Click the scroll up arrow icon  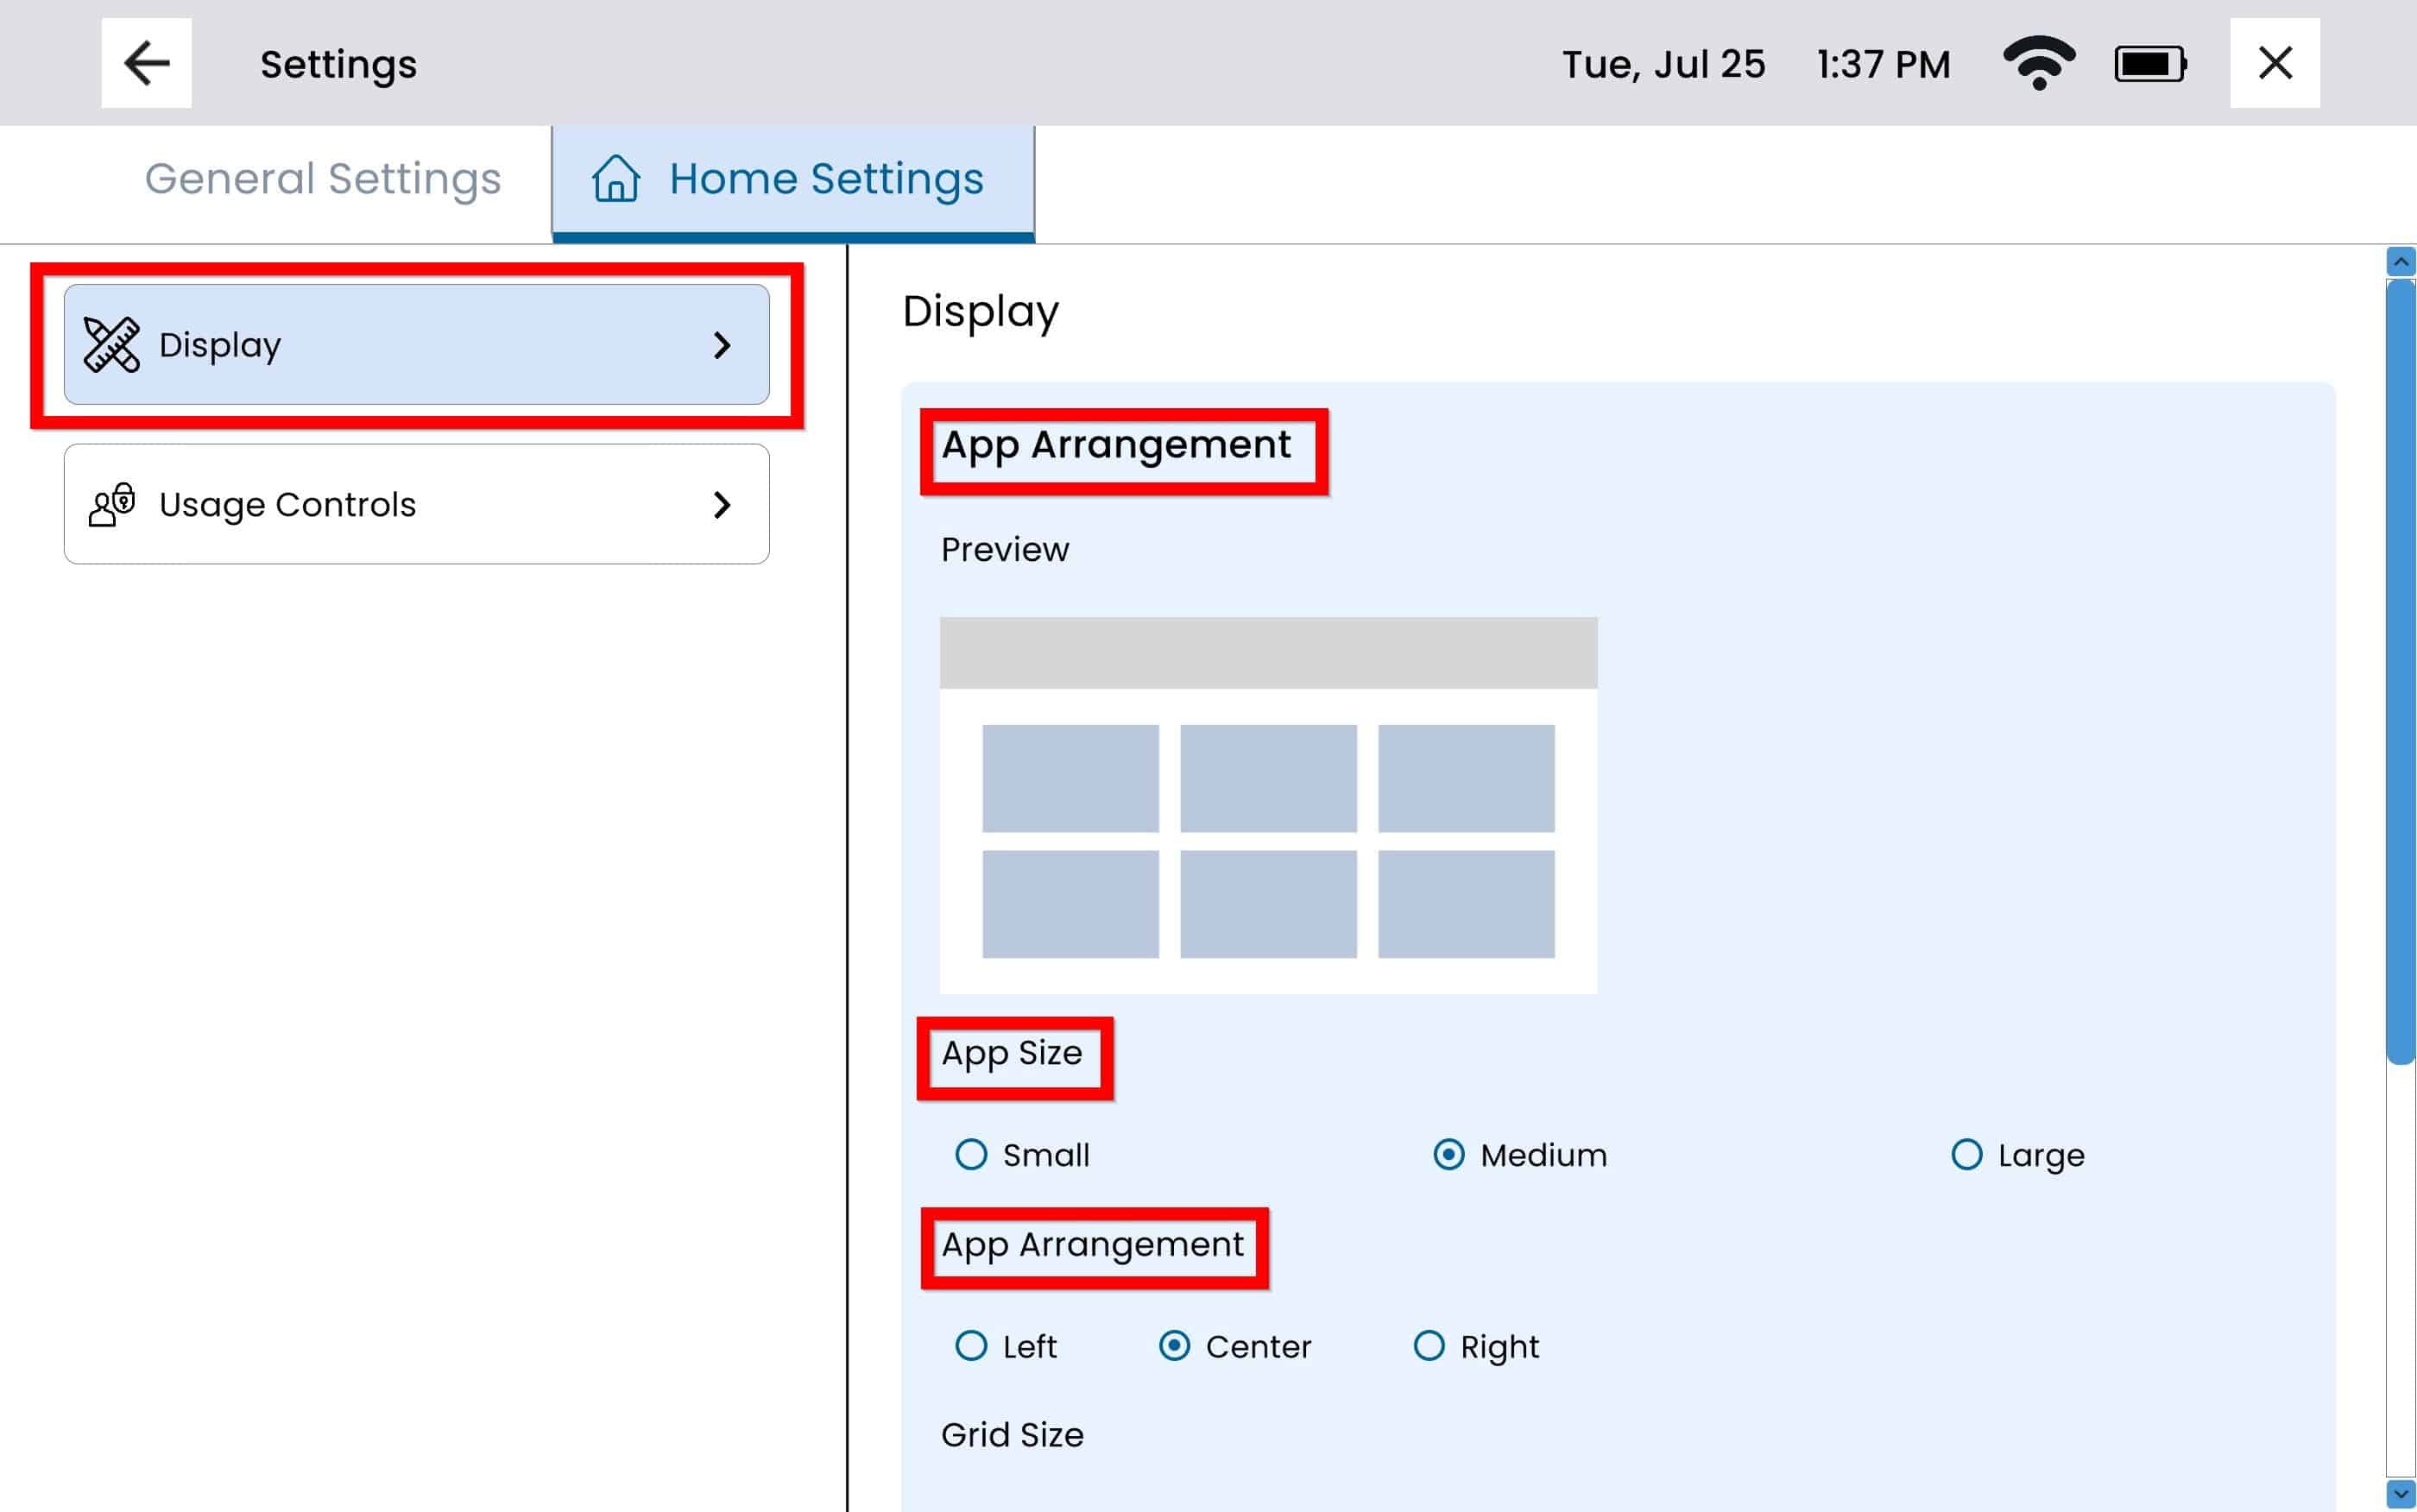(2400, 262)
